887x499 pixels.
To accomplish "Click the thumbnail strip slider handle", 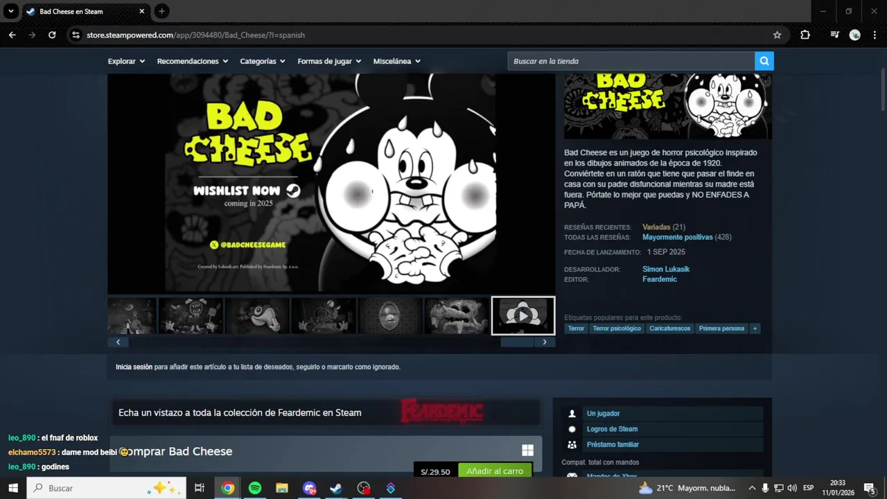I will pos(517,342).
